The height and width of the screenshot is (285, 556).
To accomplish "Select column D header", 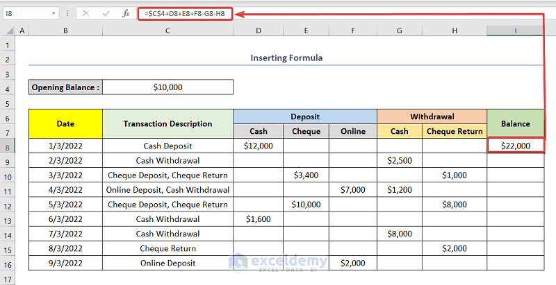I will click(258, 31).
